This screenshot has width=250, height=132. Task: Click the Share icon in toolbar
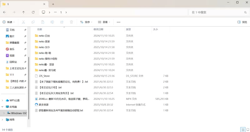pyautogui.click(x=62, y=22)
